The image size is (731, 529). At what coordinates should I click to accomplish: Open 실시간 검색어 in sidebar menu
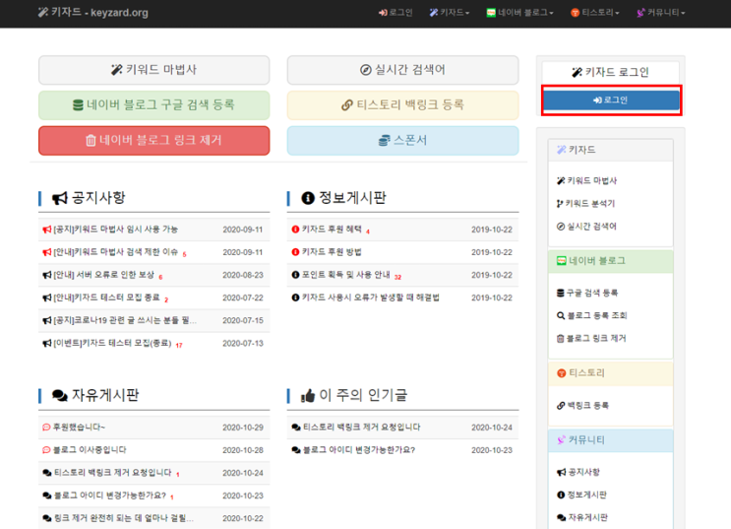[587, 227]
